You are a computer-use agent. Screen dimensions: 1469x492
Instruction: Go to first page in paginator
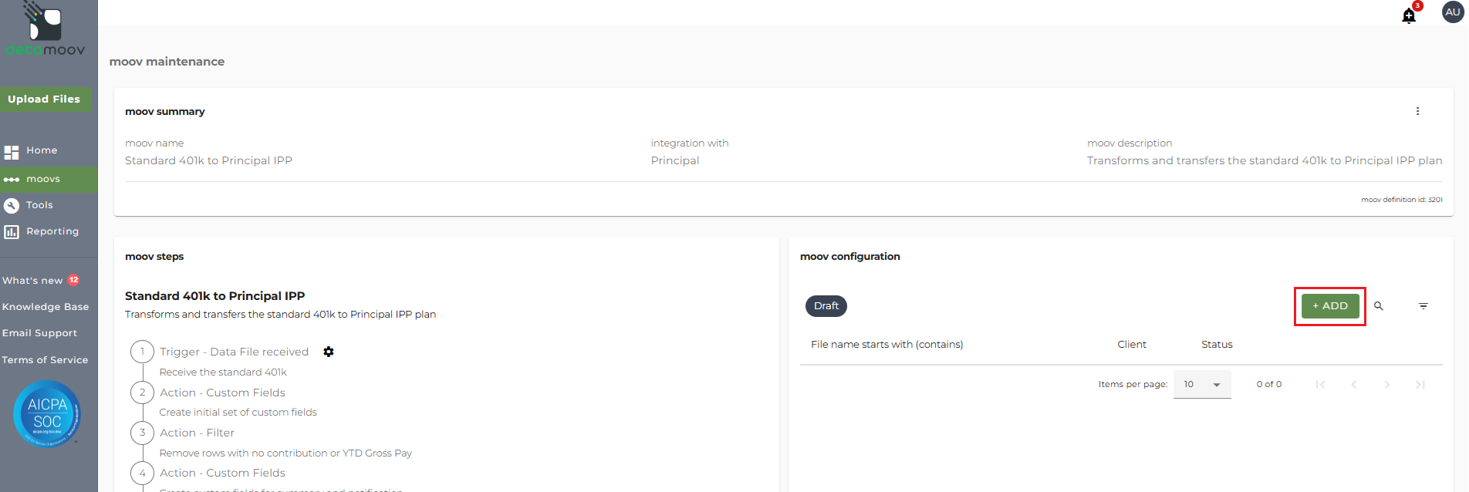(1320, 384)
